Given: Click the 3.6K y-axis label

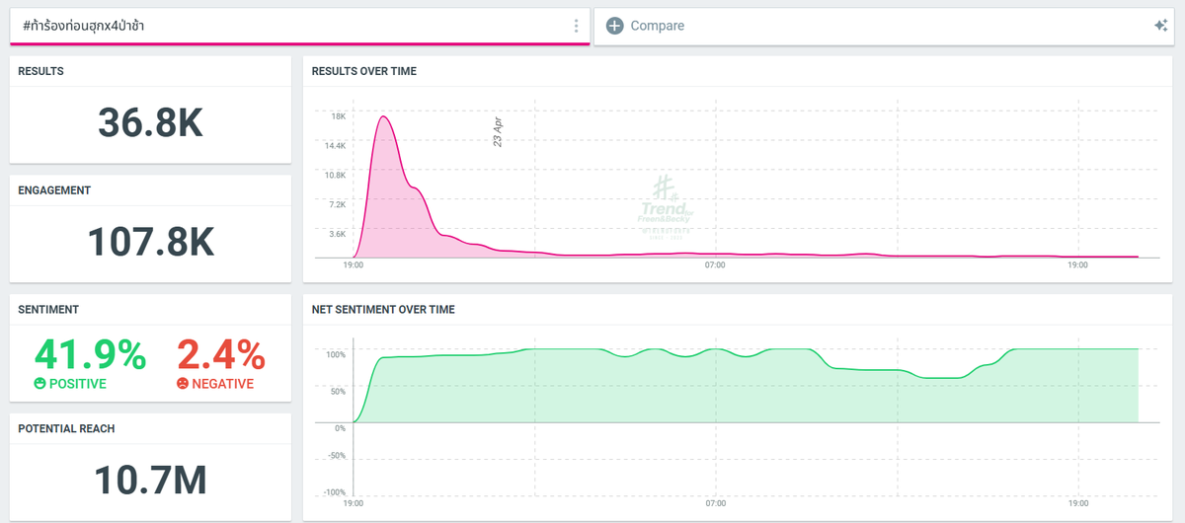Looking at the screenshot, I should [x=338, y=235].
